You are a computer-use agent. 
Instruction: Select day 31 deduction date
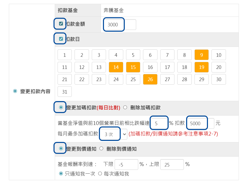pyautogui.click(x=65, y=91)
